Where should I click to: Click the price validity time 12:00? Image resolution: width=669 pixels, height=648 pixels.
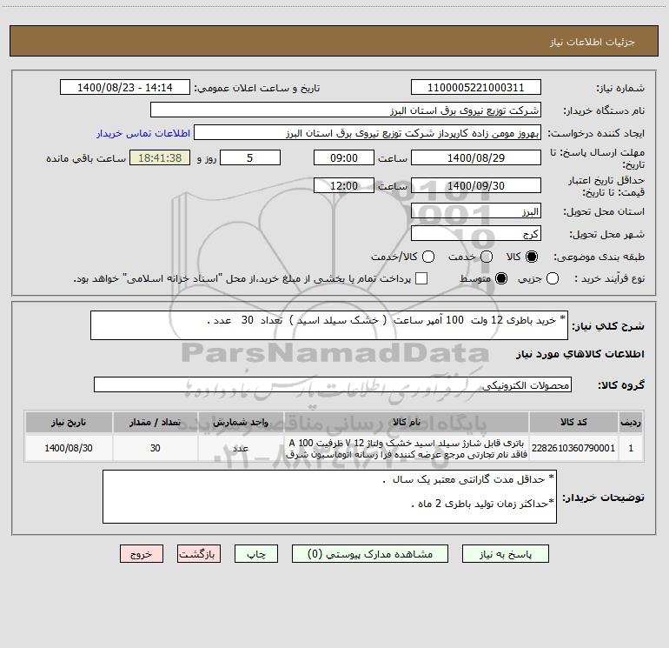(344, 185)
